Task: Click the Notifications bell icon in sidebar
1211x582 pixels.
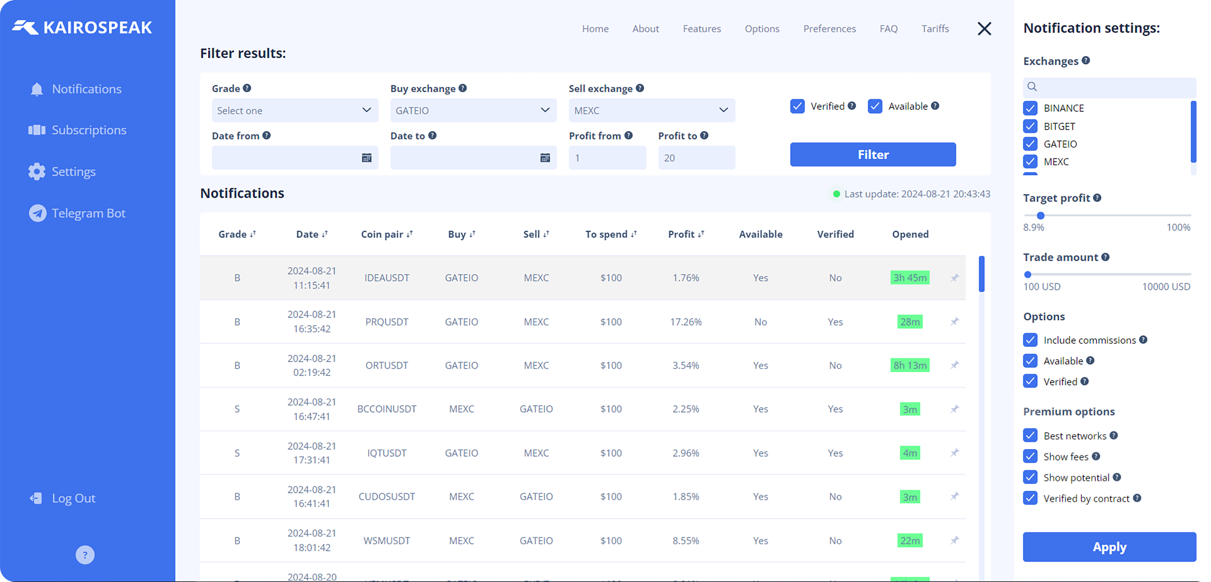Action: tap(36, 89)
